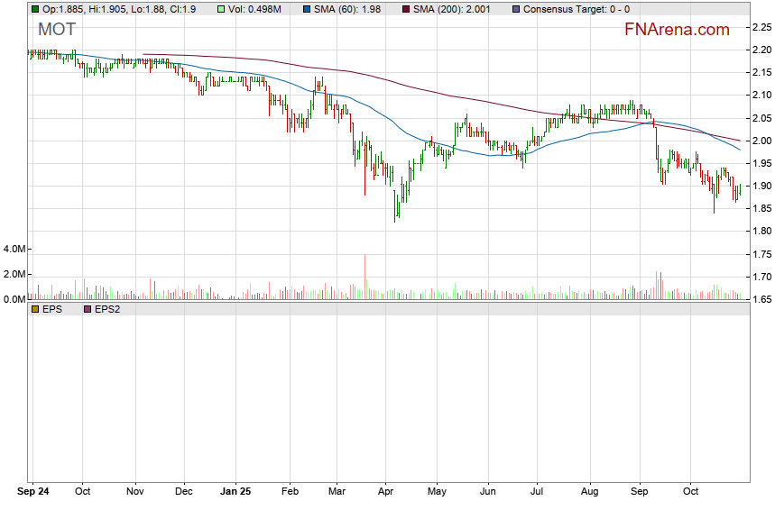Open the FNArena.com watermark link

[x=677, y=30]
